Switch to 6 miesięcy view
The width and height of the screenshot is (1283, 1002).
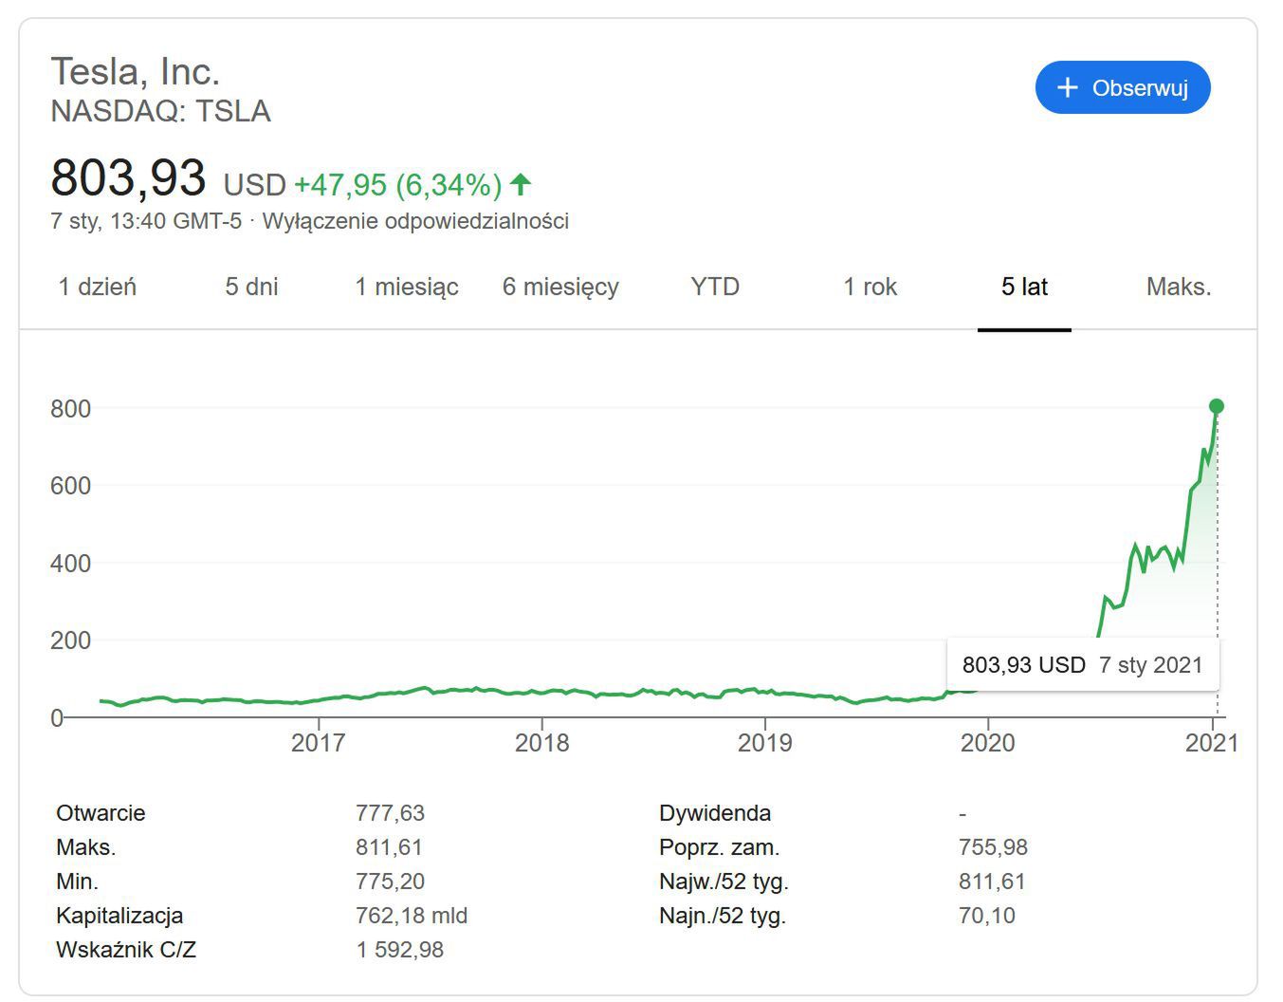[560, 287]
